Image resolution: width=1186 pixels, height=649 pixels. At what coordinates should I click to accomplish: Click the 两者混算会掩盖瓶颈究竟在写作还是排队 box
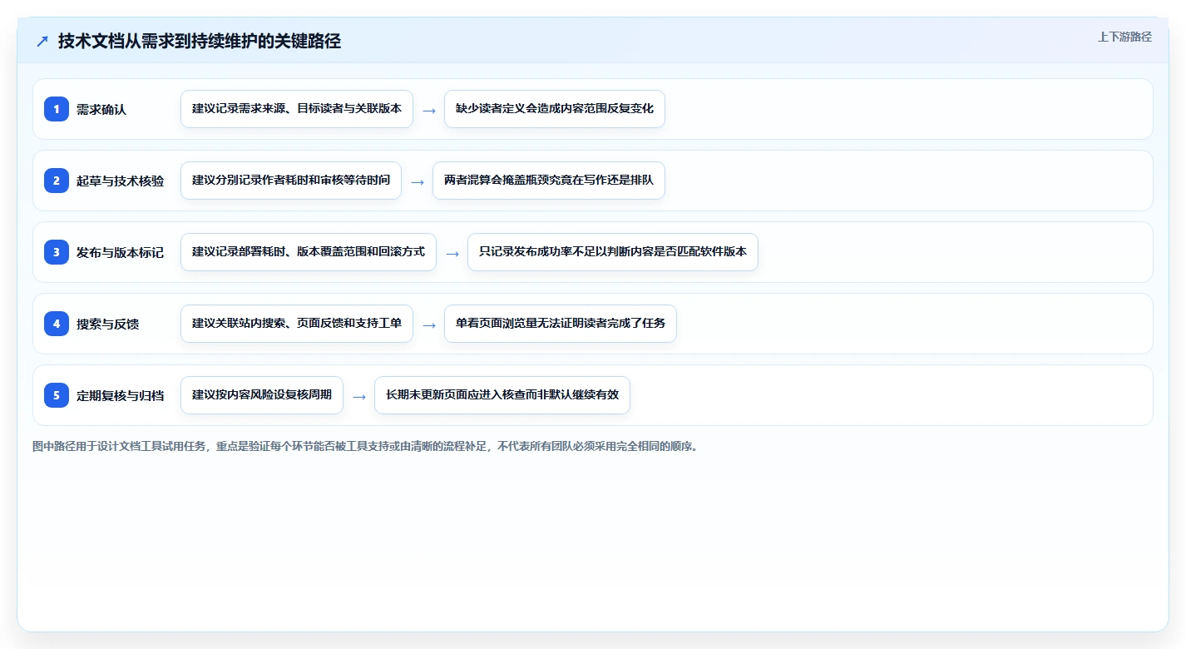(x=549, y=181)
